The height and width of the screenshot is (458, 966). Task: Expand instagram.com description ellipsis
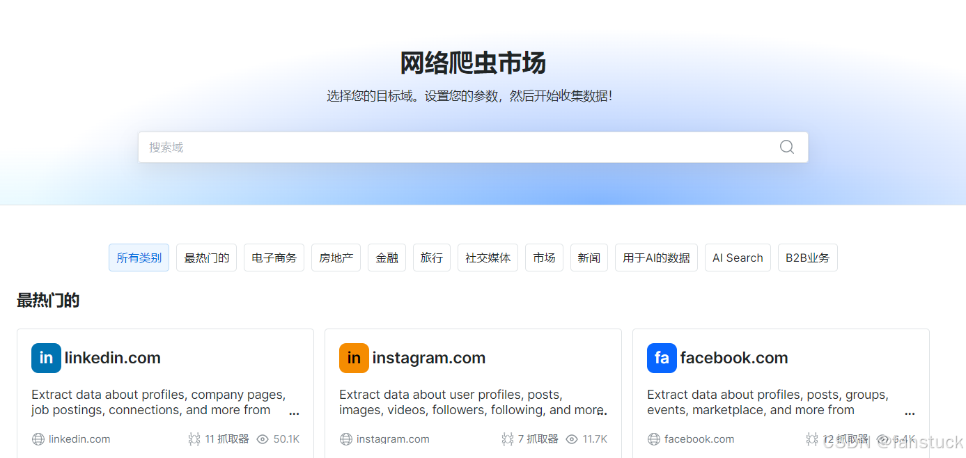[602, 412]
